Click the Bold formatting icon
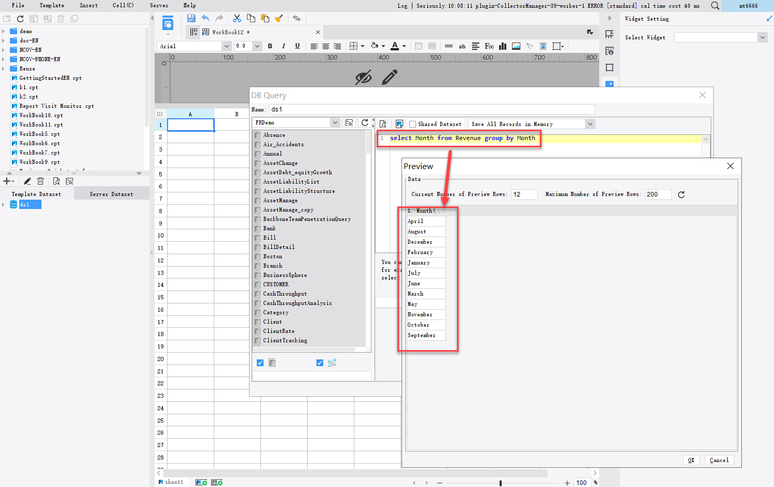The height and width of the screenshot is (487, 774). tap(270, 46)
